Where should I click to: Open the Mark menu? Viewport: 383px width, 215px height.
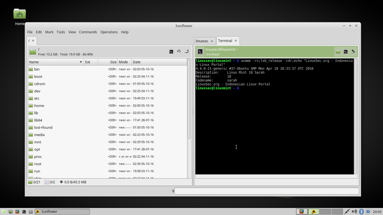click(x=49, y=32)
